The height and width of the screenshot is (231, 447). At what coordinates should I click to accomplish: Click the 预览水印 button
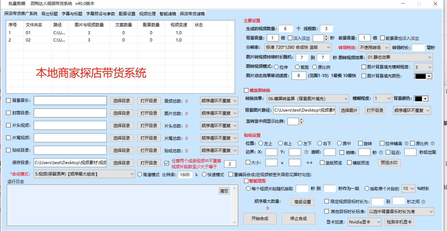tap(389, 162)
